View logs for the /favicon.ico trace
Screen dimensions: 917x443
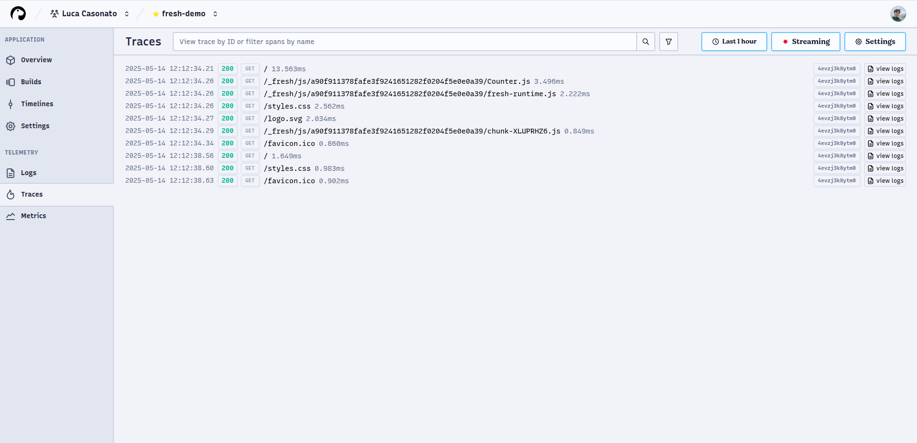tap(884, 143)
